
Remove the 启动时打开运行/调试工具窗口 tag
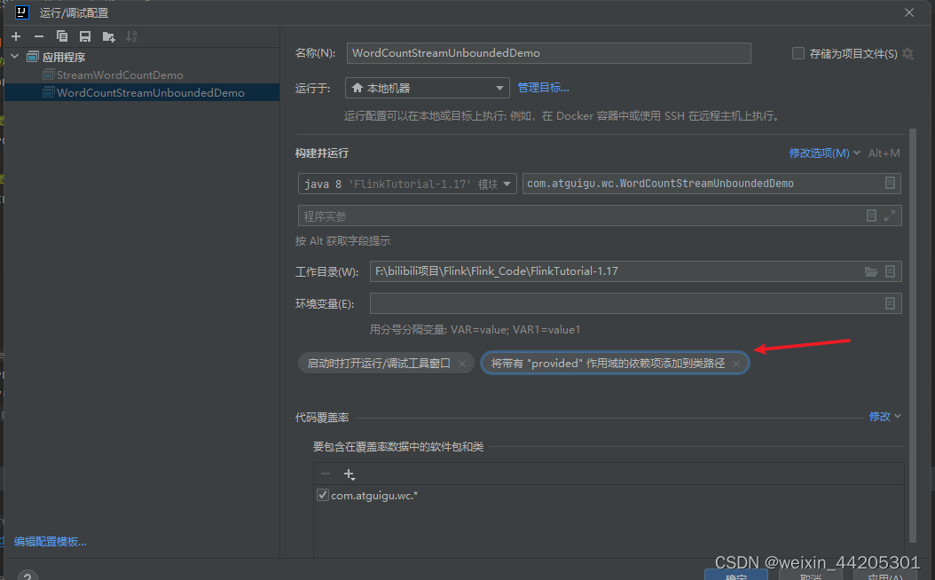460,363
